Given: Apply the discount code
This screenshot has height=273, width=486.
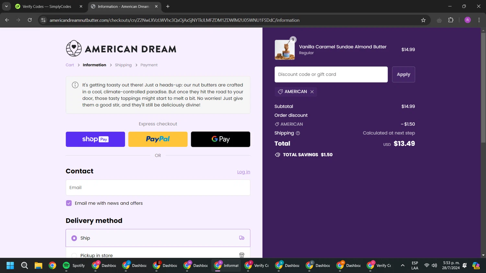Looking at the screenshot, I should pyautogui.click(x=403, y=74).
